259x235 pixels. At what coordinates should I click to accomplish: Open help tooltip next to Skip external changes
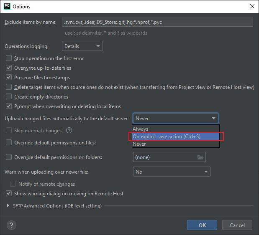point(69,131)
